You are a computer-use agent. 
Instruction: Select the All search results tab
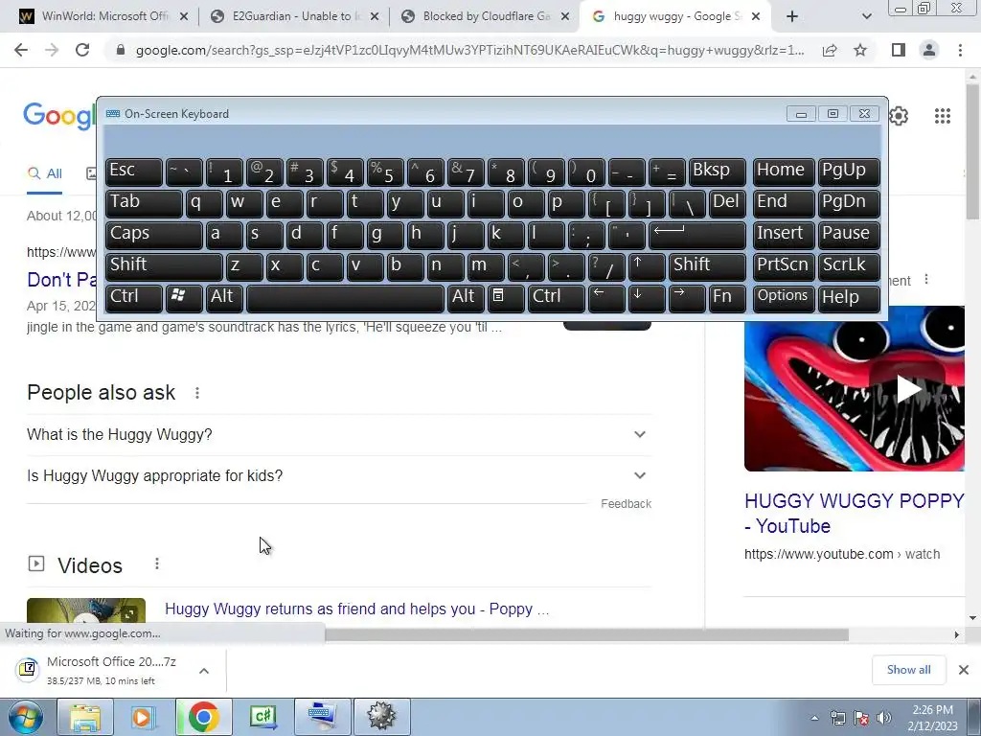(44, 174)
